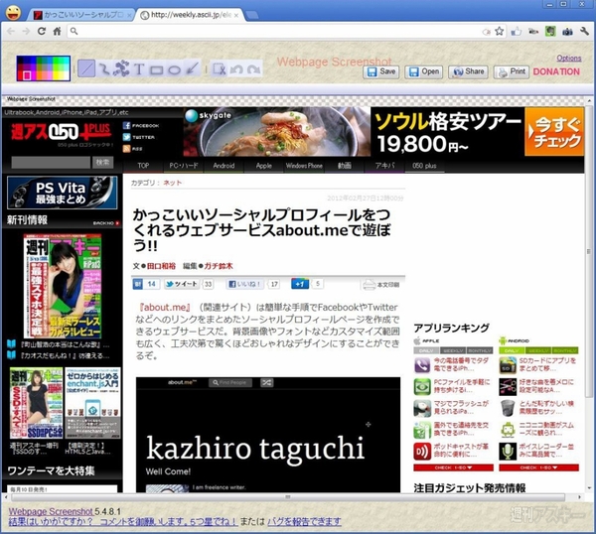
Task: Click the Open button
Action: tap(424, 71)
